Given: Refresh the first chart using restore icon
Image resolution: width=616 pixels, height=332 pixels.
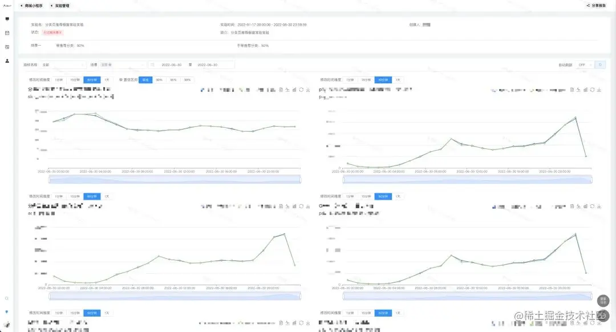Looking at the screenshot, I should [301, 90].
